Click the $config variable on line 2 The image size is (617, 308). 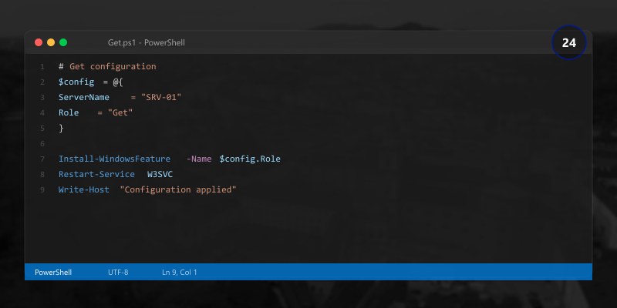pyautogui.click(x=76, y=82)
